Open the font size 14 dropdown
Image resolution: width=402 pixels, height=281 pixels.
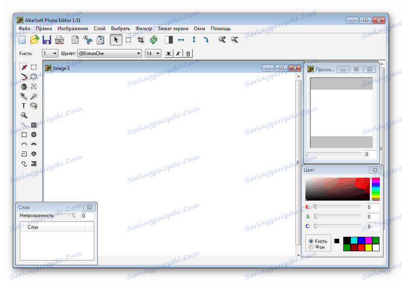click(153, 53)
